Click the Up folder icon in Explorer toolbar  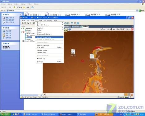[x=15, y=7]
